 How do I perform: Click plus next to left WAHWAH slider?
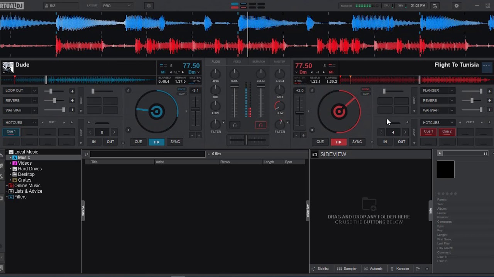tap(72, 110)
